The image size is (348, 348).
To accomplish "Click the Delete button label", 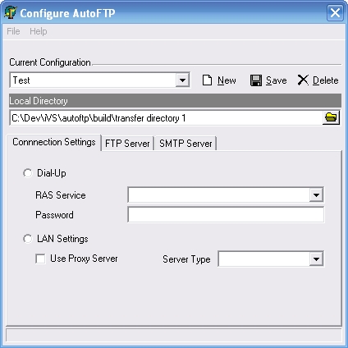I will tap(326, 80).
